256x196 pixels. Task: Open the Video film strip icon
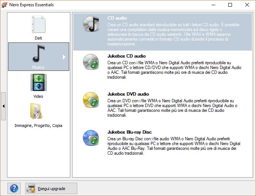38,82
